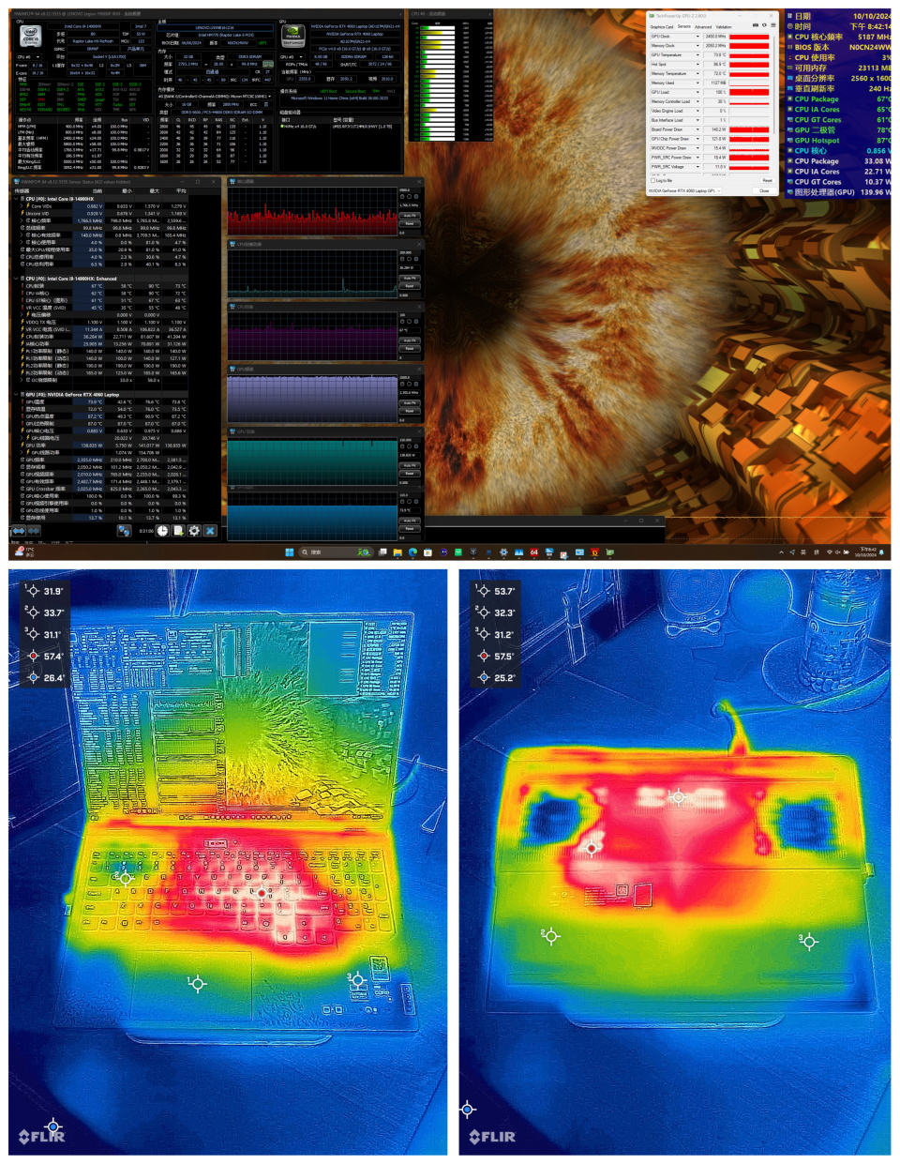The image size is (900, 1164).
Task: Open the GPU Temperature sensor dropdown
Action: (697, 55)
